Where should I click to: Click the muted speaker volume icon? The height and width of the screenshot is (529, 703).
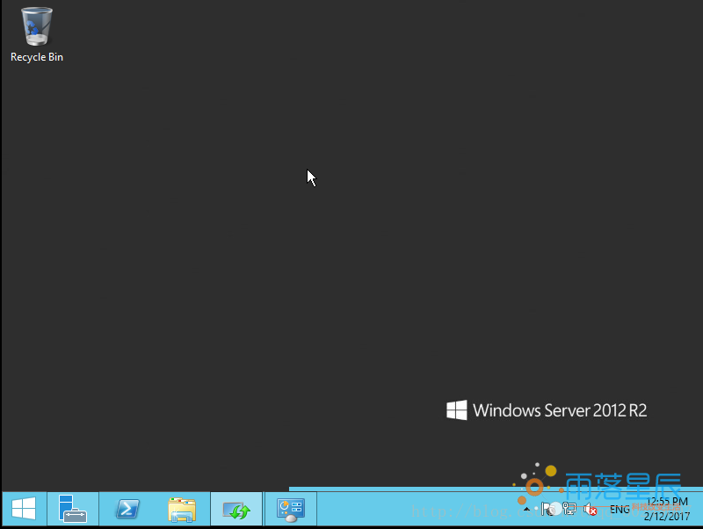[x=590, y=510]
